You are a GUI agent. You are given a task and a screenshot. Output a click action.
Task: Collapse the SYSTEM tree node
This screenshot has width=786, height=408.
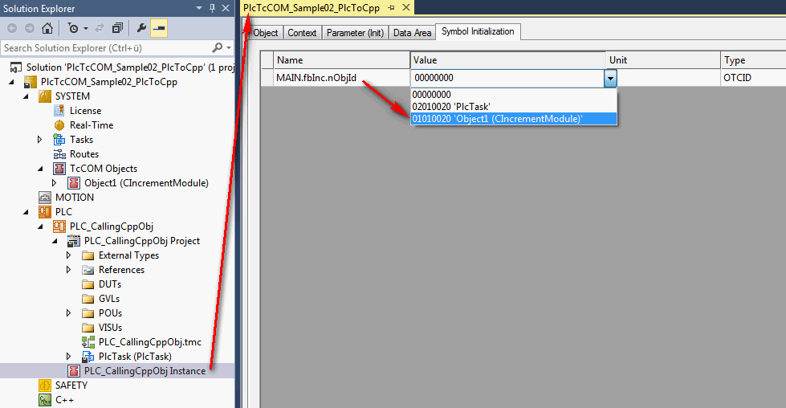pyautogui.click(x=26, y=96)
